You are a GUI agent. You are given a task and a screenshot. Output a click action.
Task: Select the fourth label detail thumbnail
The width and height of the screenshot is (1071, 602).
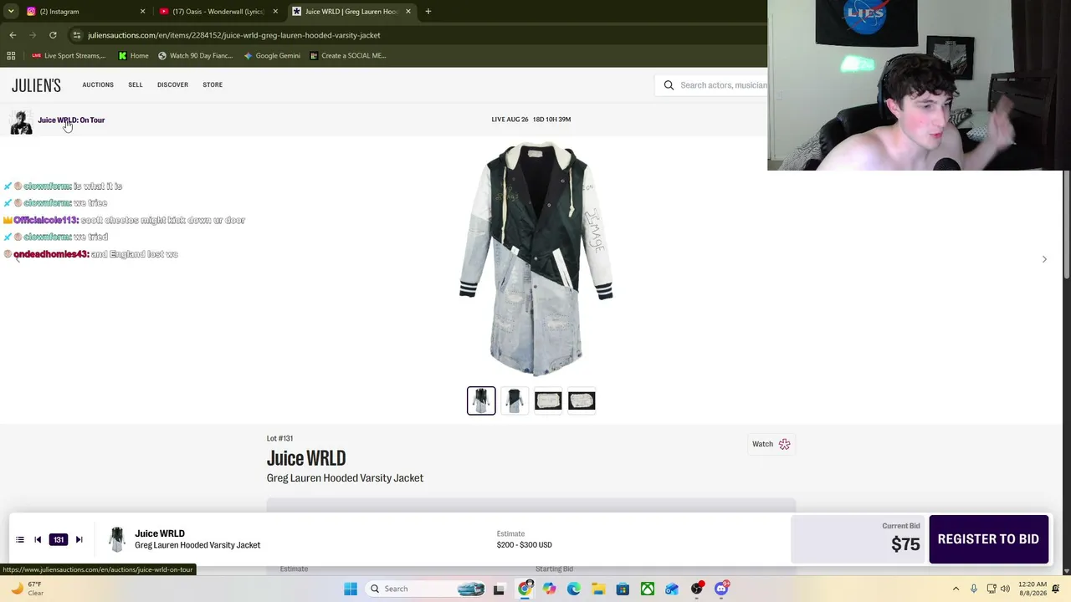(x=582, y=401)
